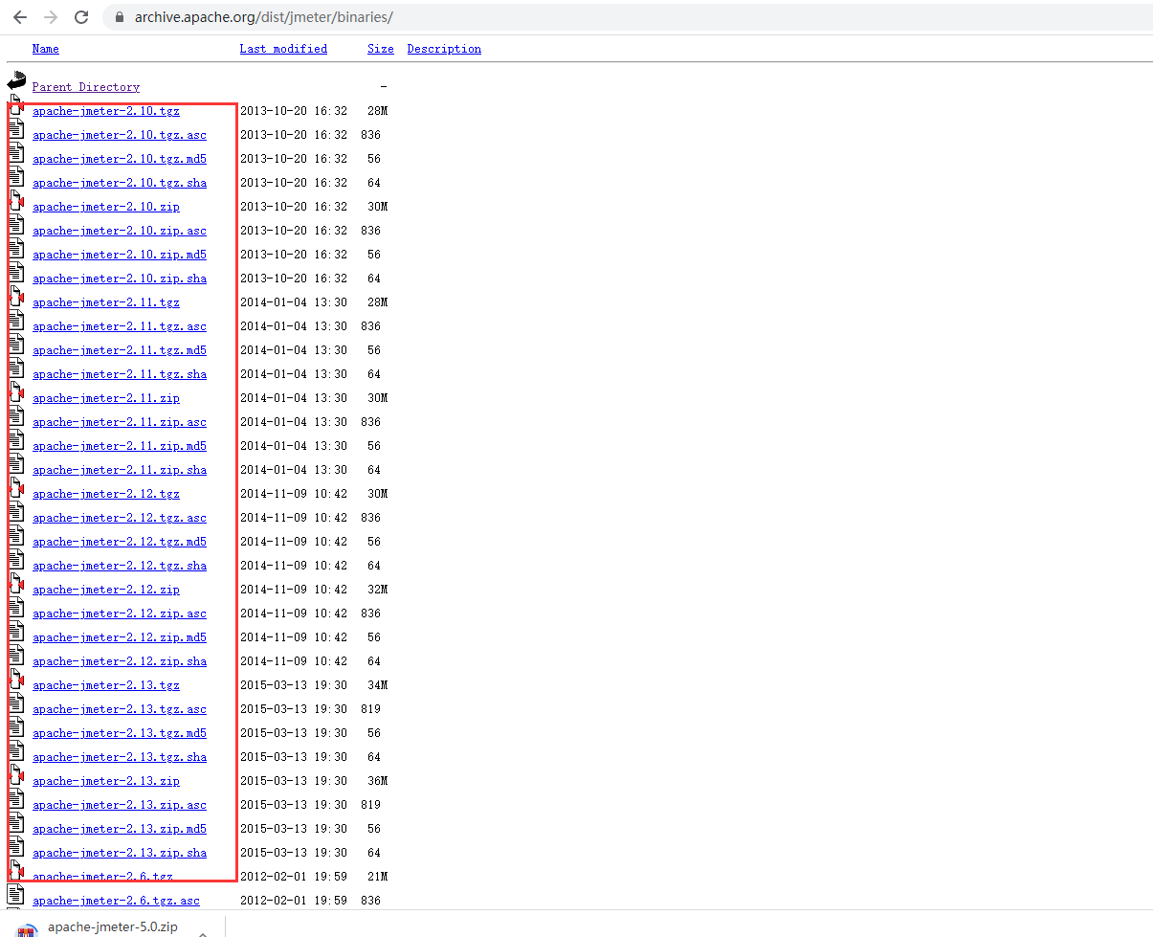Click the archive icon beside apache-jmeter-2.13.zip
Image resolution: width=1153 pixels, height=937 pixels.
(x=15, y=776)
